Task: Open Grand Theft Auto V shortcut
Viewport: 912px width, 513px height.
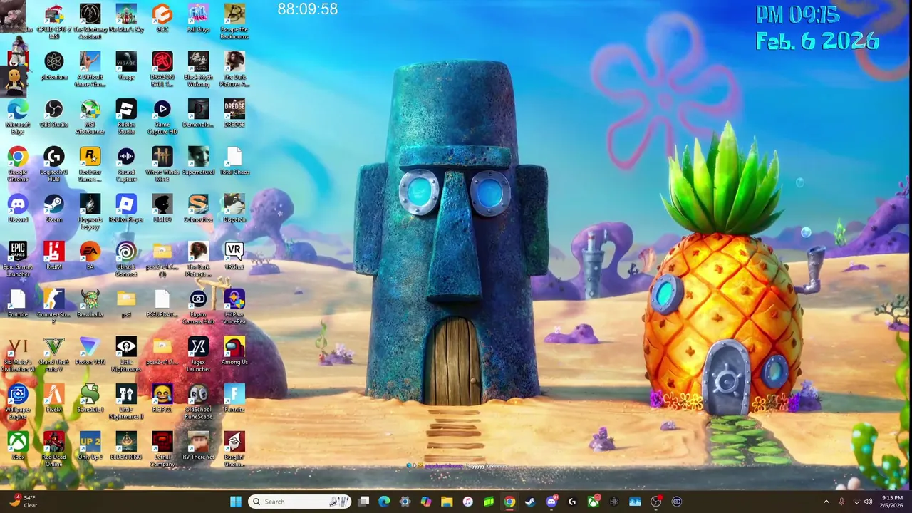Action: coord(54,355)
